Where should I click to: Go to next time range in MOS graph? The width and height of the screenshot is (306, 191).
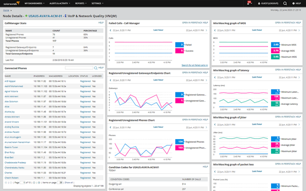pyautogui.click(x=299, y=31)
